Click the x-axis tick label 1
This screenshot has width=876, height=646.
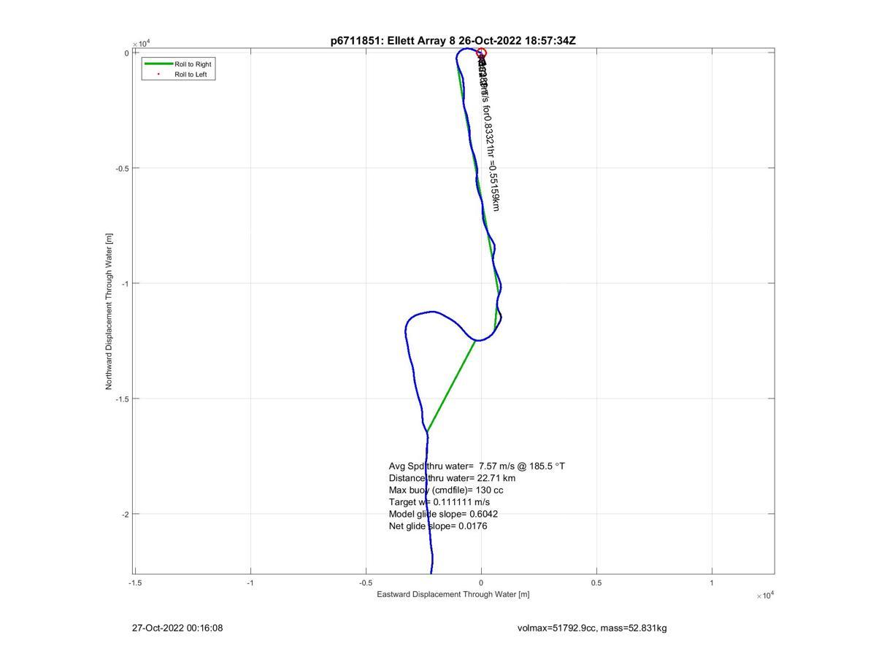point(712,582)
